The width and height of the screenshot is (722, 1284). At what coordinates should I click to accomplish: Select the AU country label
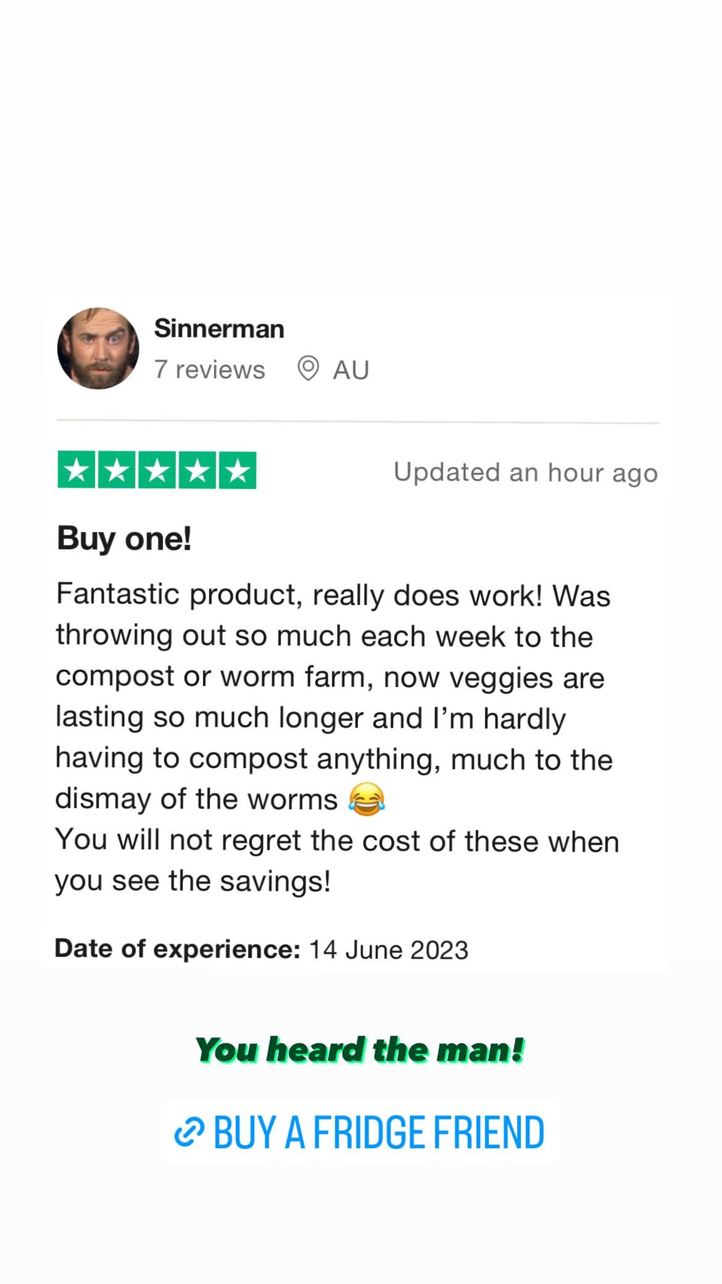coord(351,370)
